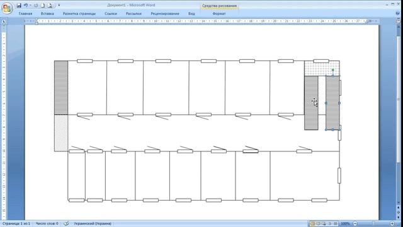This screenshot has height=227, width=403.
Task: Switch to the Вид tab
Action: pyautogui.click(x=191, y=14)
